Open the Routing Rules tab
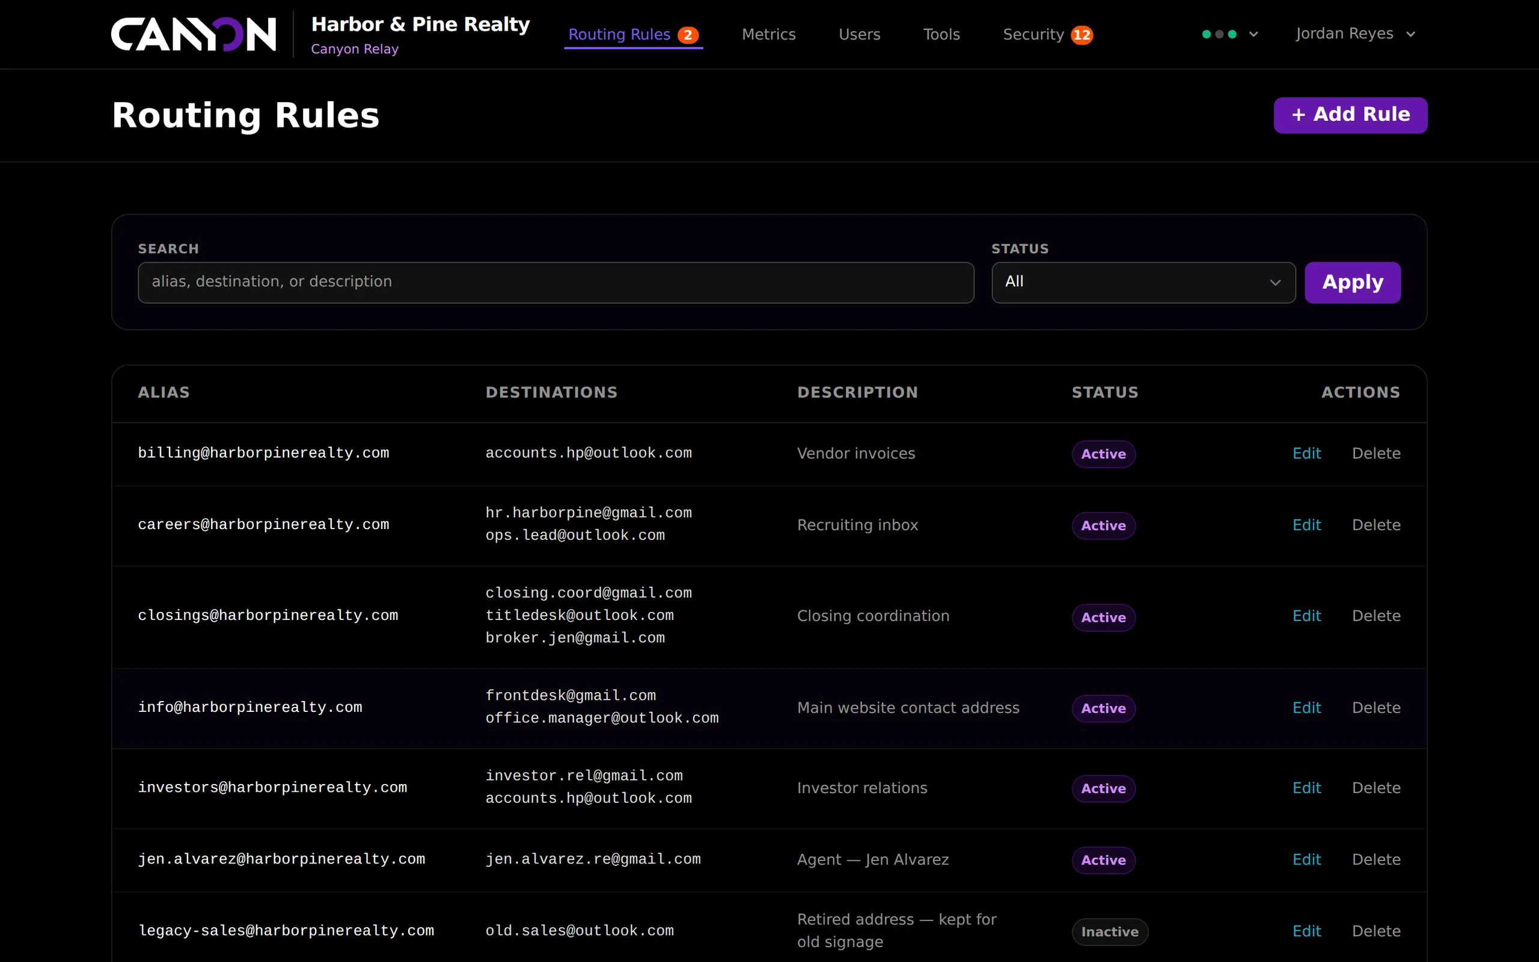1539x962 pixels. pos(633,34)
